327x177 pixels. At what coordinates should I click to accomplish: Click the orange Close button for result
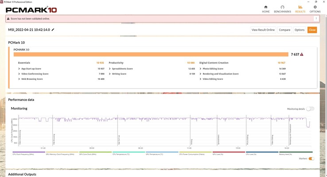pyautogui.click(x=312, y=30)
